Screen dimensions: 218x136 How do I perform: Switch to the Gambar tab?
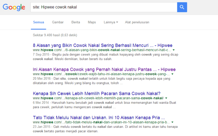[58, 22]
